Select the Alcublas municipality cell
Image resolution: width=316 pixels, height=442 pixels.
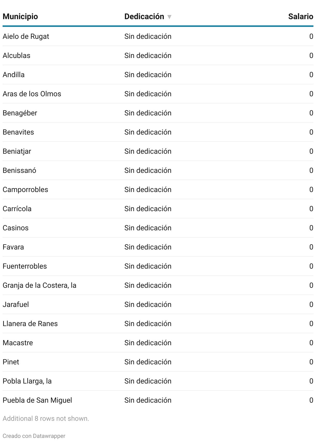(17, 56)
